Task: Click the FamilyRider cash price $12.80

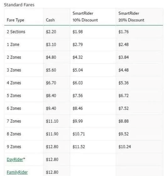Action: pos(52,172)
